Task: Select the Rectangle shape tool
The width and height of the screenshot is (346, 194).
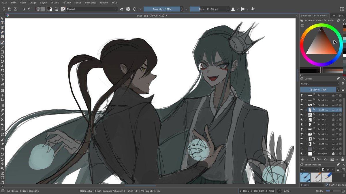Action: [2, 52]
